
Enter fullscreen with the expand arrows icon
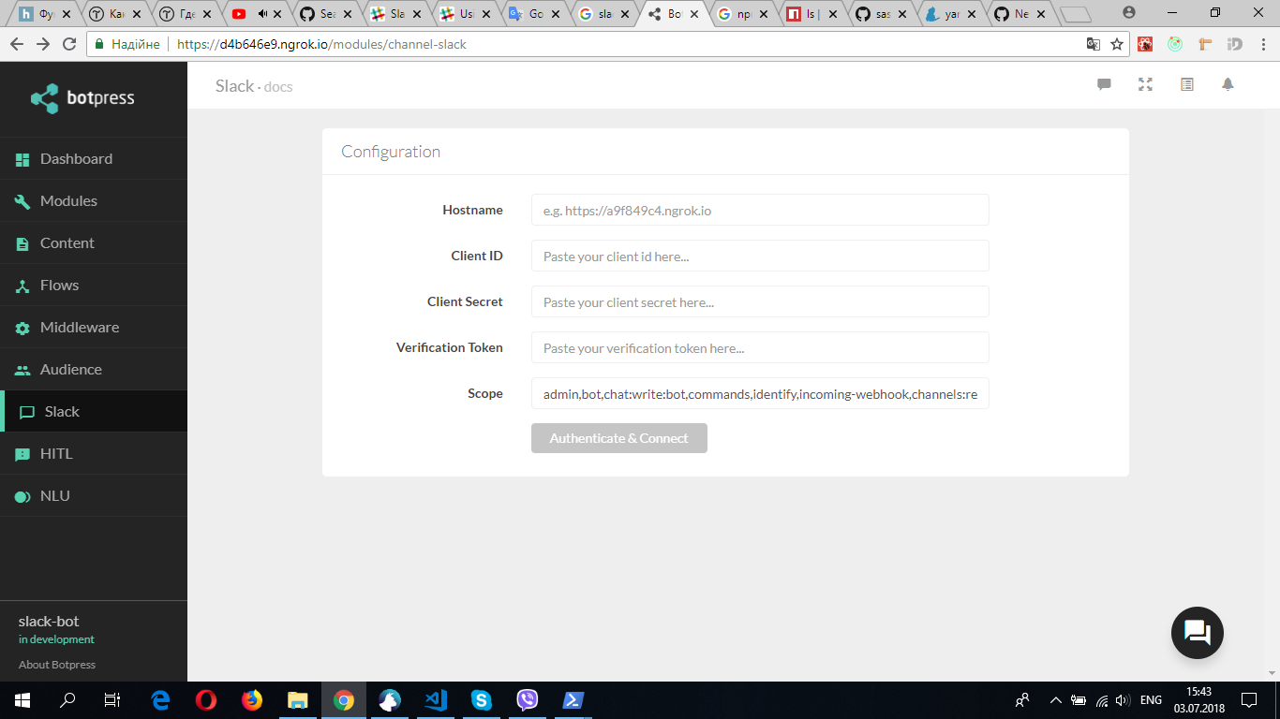pyautogui.click(x=1145, y=84)
